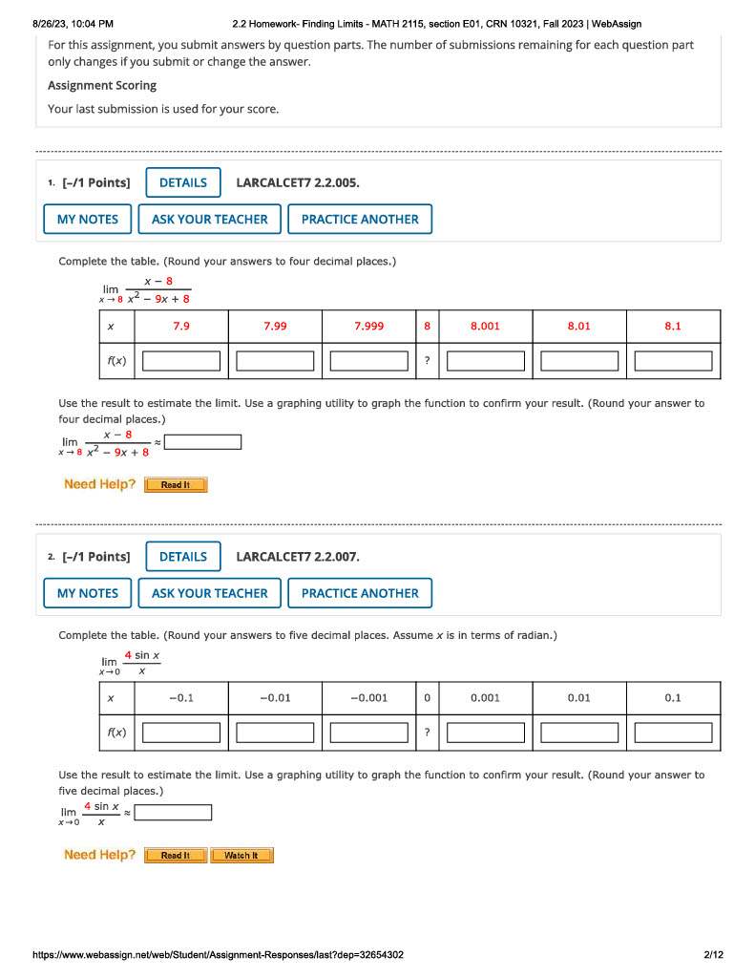
Task: Click the f(x) answer box under 8.1
Action: coord(673,360)
